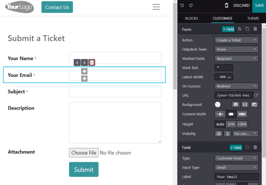Toggle Height to 50%

tap(231, 124)
